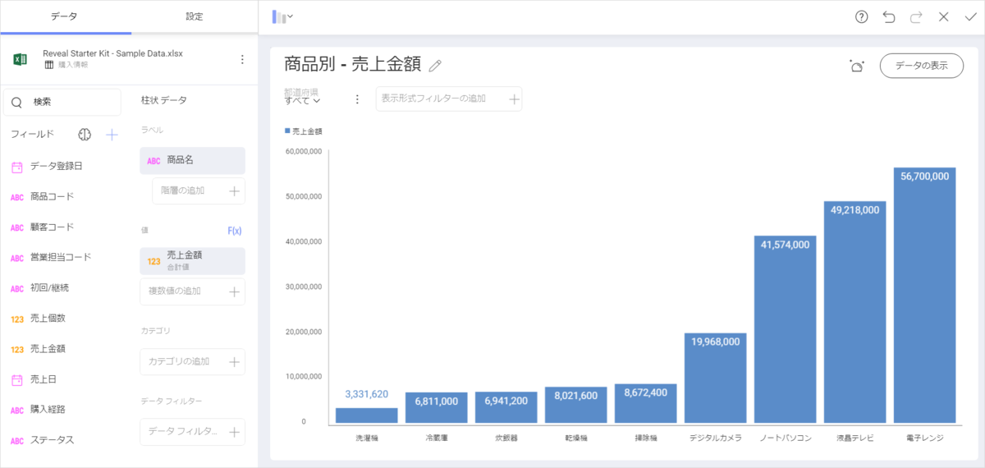Add a hierarchy via 階層の追加
Viewport: 985px width, 468px height.
[199, 191]
